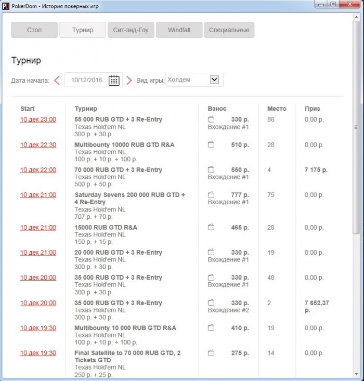Click wallet icon in 15000 RUB GTD R&A row

pyautogui.click(x=211, y=228)
